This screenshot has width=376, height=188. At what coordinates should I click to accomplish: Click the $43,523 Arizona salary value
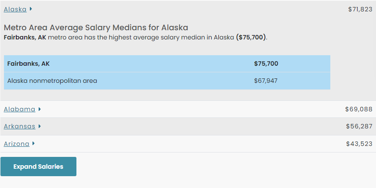359,144
